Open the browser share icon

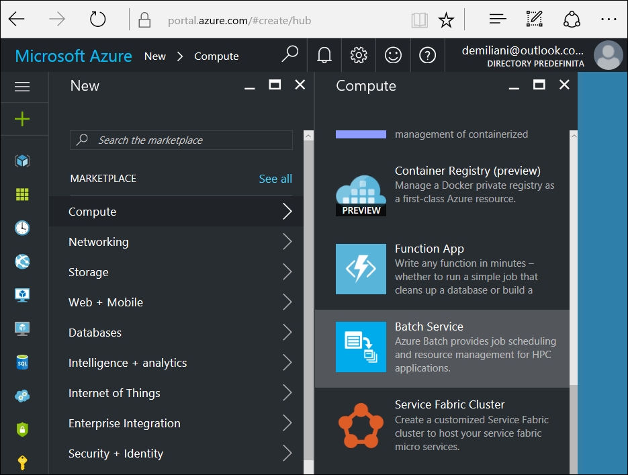click(572, 19)
